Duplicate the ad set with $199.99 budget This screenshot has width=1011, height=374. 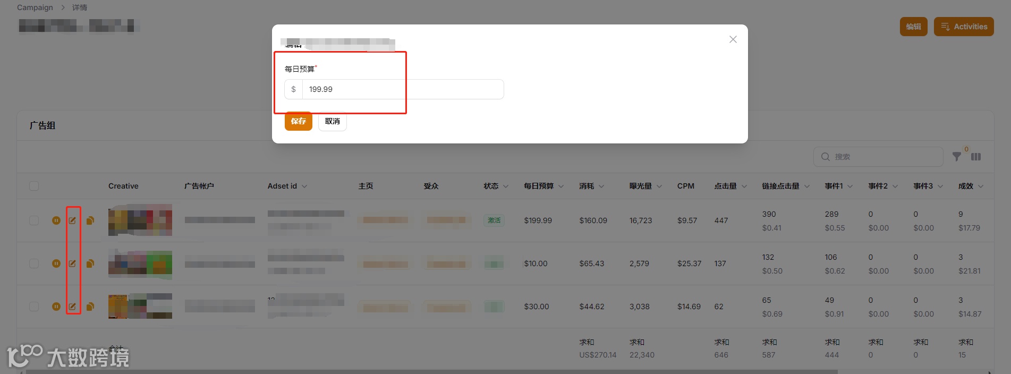[90, 220]
